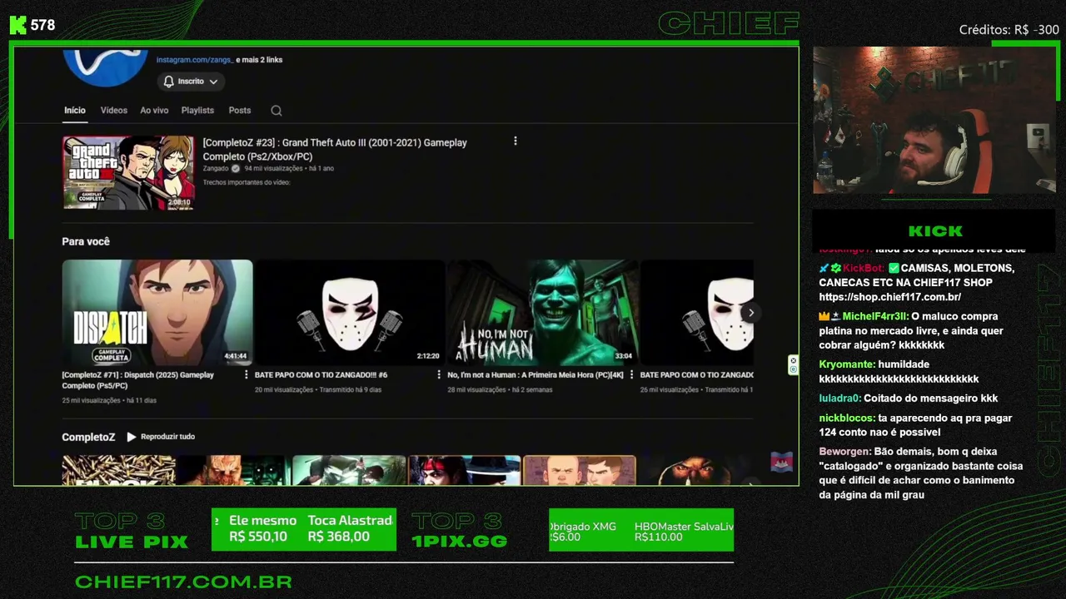1066x599 pixels.
Task: Click the Kick logo next to 578
Action: [18, 25]
